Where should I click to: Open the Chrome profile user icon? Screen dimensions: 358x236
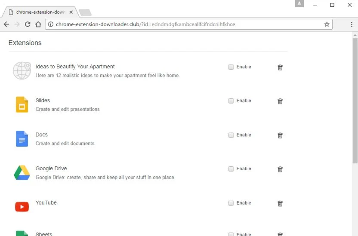pos(299,3)
